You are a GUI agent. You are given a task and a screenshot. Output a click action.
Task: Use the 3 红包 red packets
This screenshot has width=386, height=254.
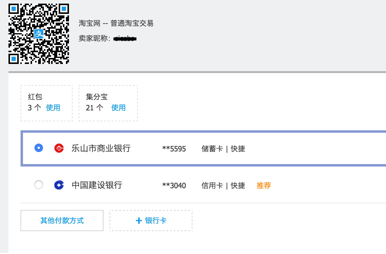[53, 108]
